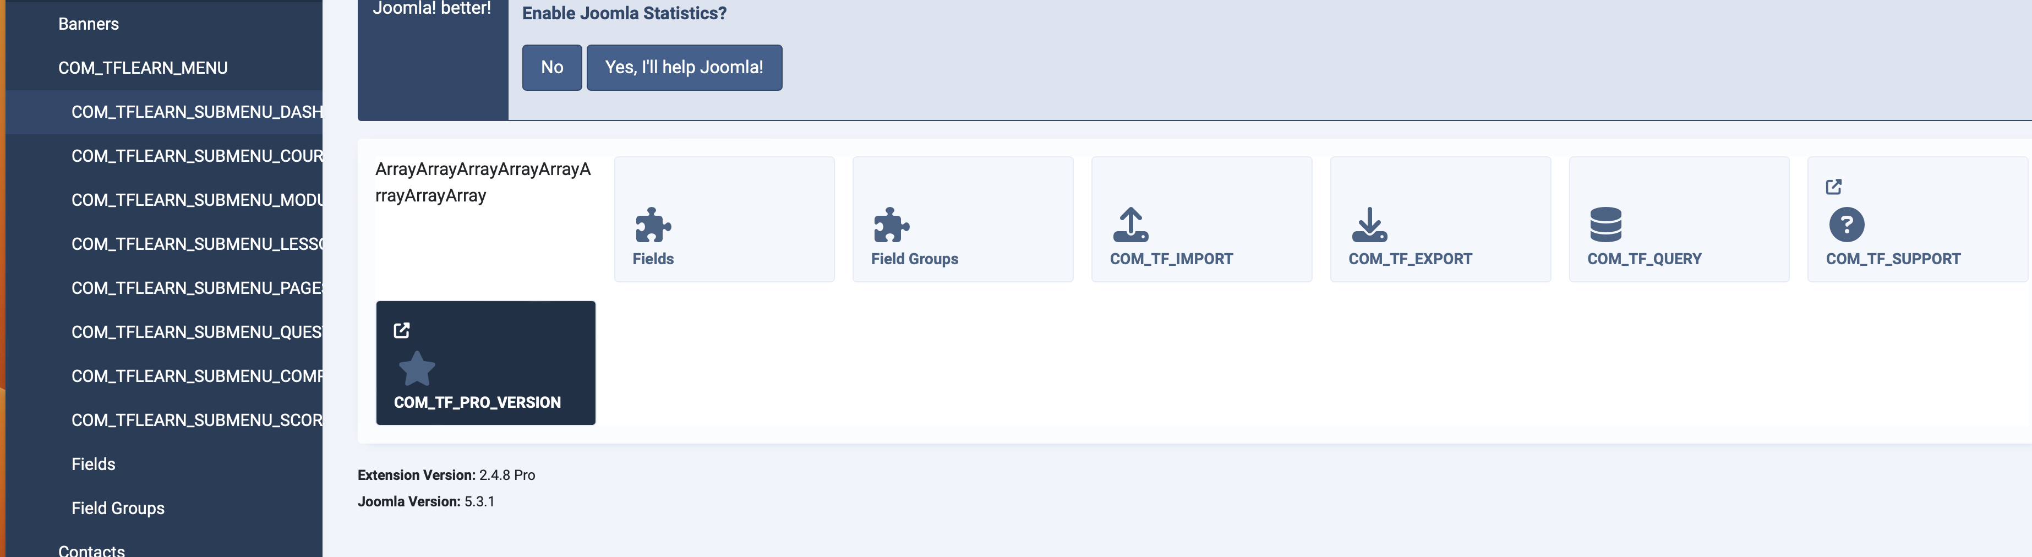Click the star icon for Pro version
The image size is (2032, 557).
(417, 368)
